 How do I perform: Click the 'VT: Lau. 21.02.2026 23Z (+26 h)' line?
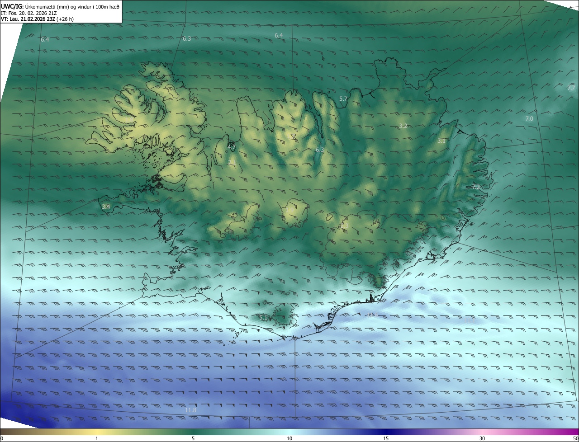point(37,19)
